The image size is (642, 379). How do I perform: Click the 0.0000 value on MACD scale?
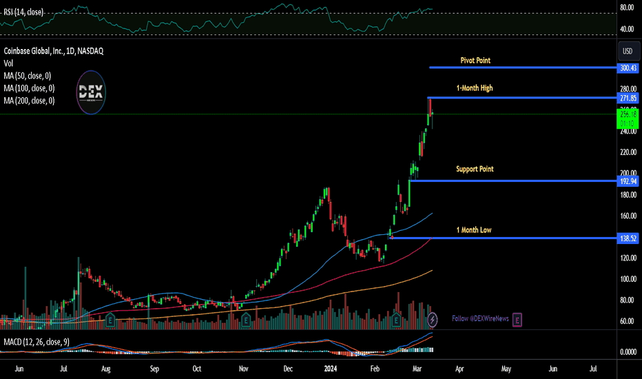(628, 352)
